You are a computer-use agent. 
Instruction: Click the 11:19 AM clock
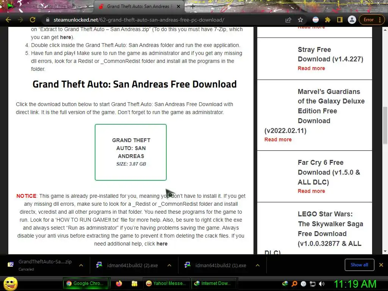(x=355, y=284)
